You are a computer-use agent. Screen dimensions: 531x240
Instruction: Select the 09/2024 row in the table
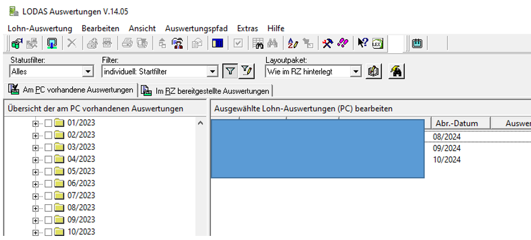coord(447,148)
